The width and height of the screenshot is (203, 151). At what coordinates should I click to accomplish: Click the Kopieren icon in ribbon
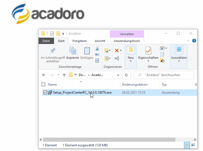(73, 51)
